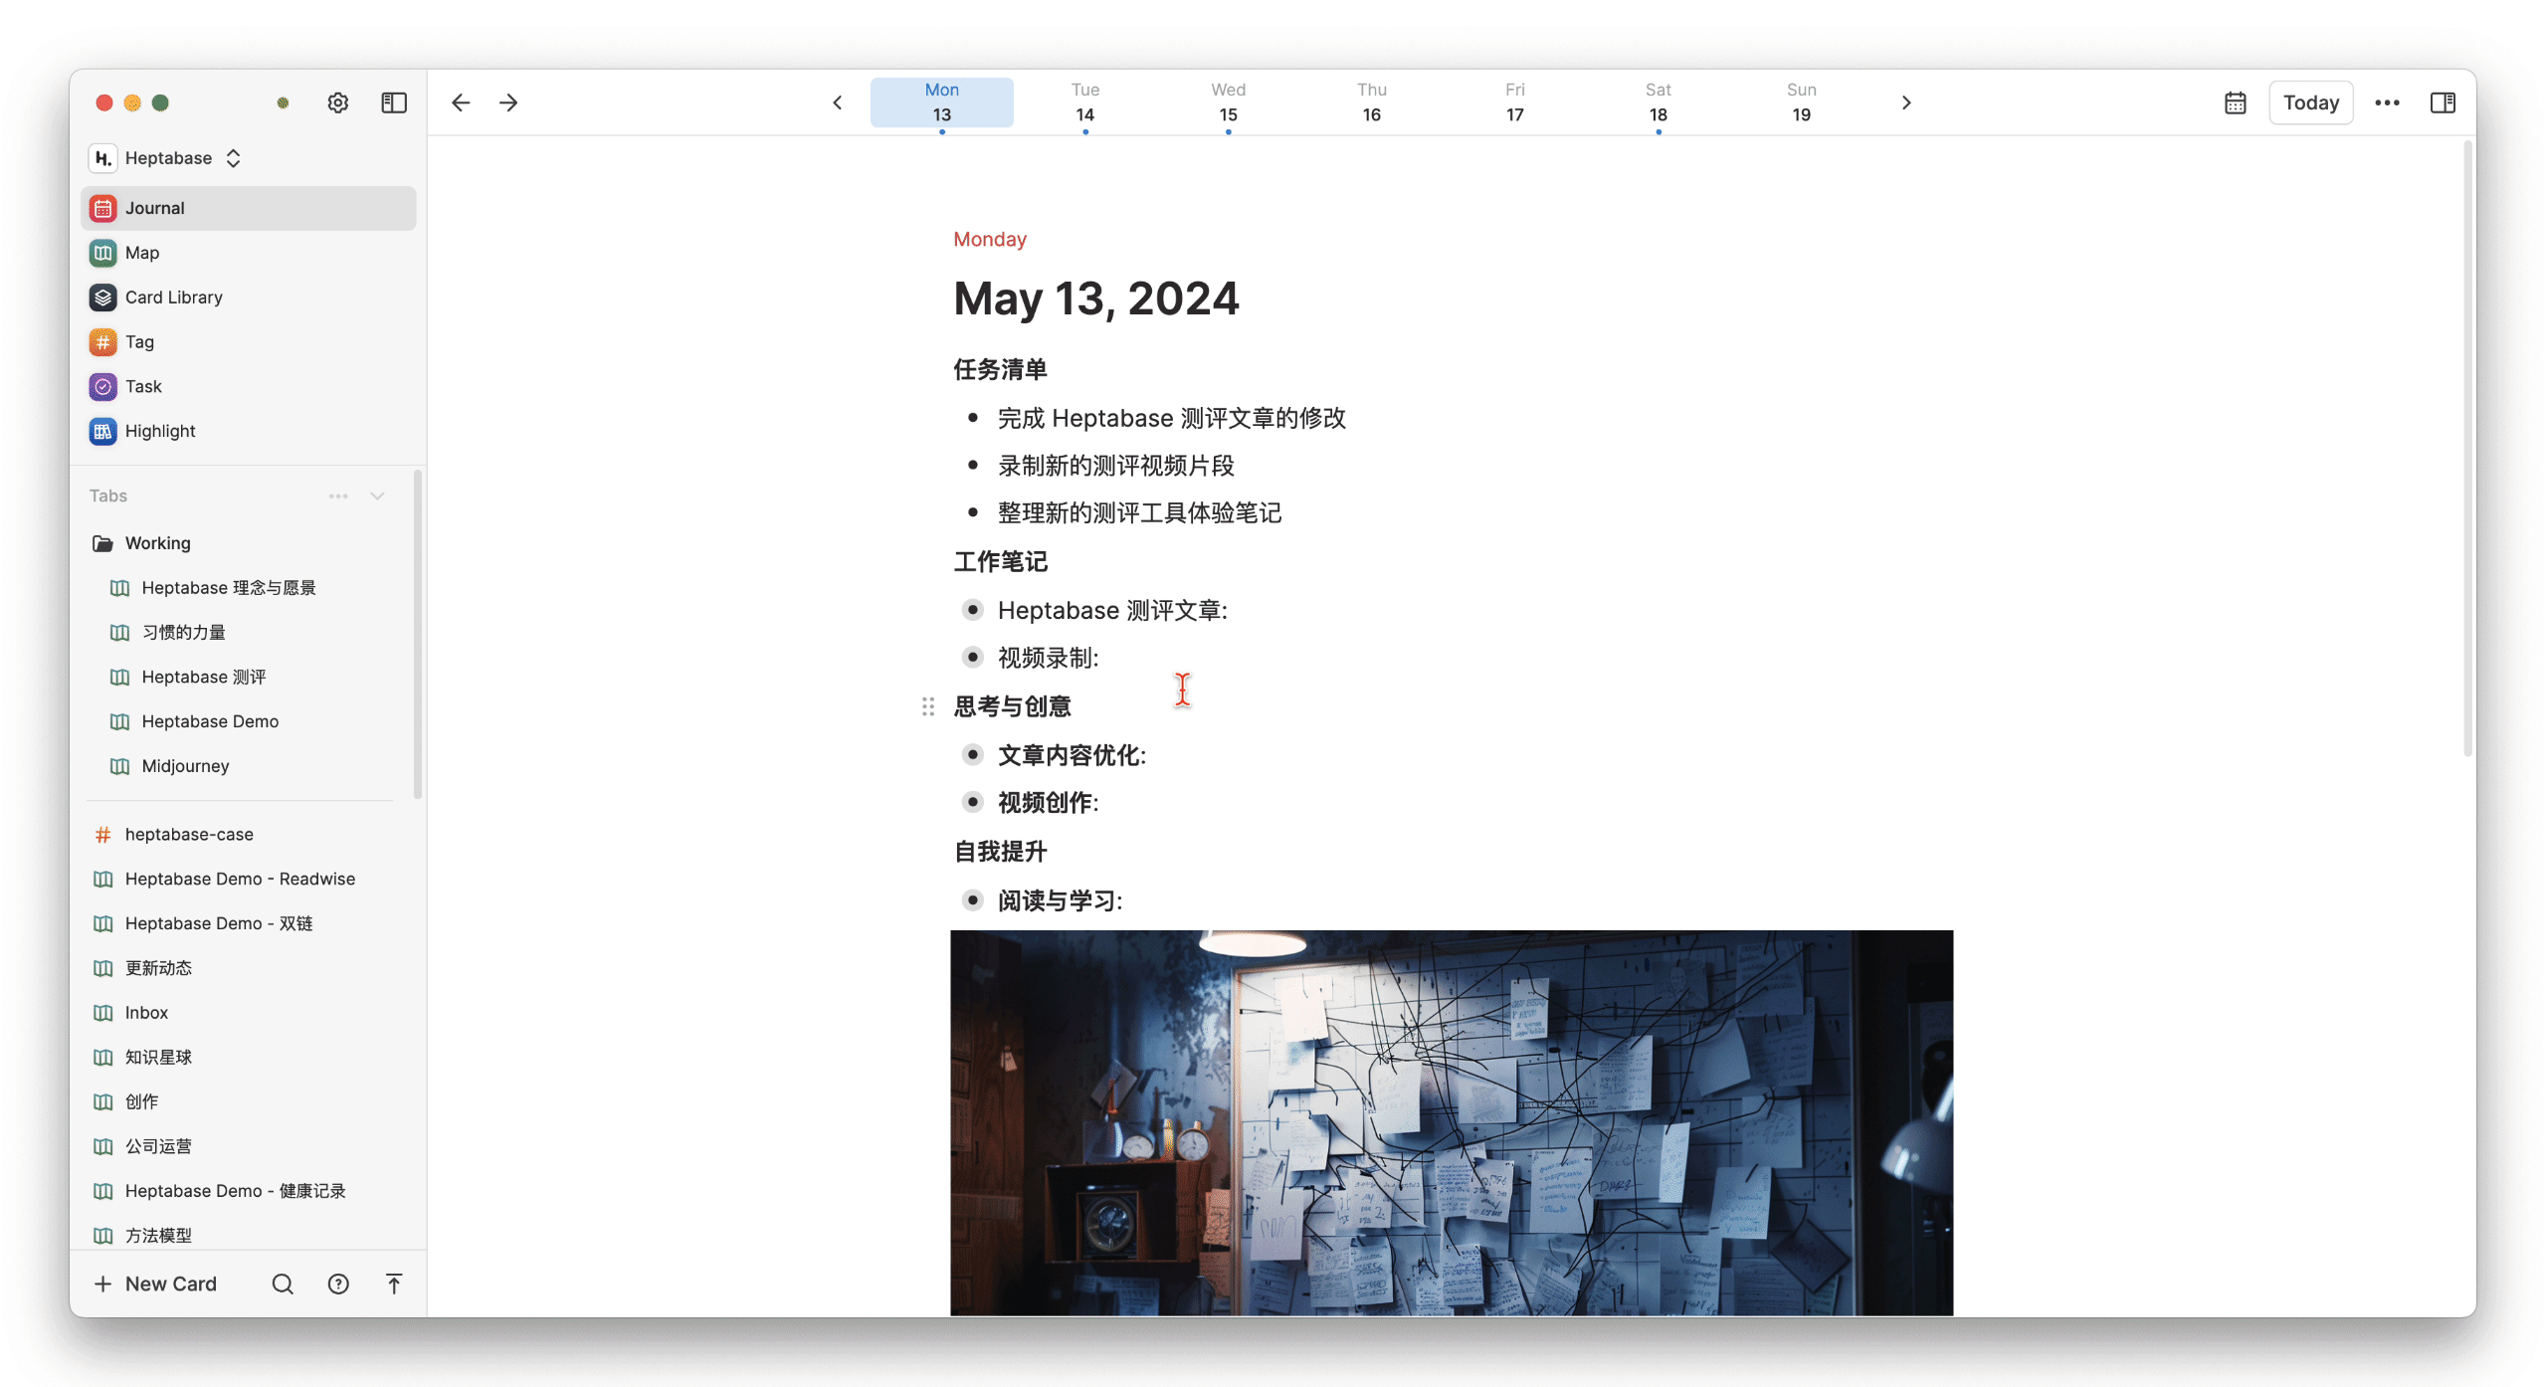
Task: Open the Card Library section
Action: (249, 297)
